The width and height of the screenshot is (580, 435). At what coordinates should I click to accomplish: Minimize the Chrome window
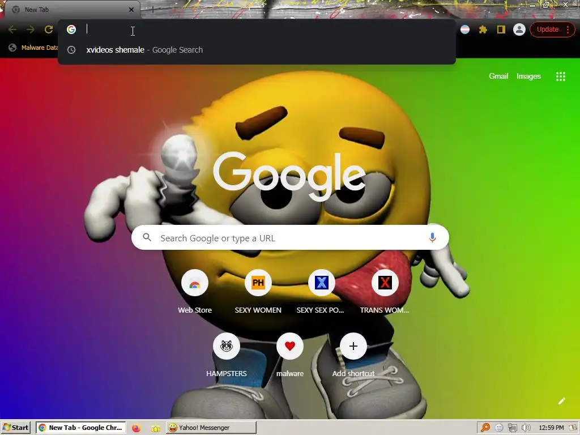532,5
